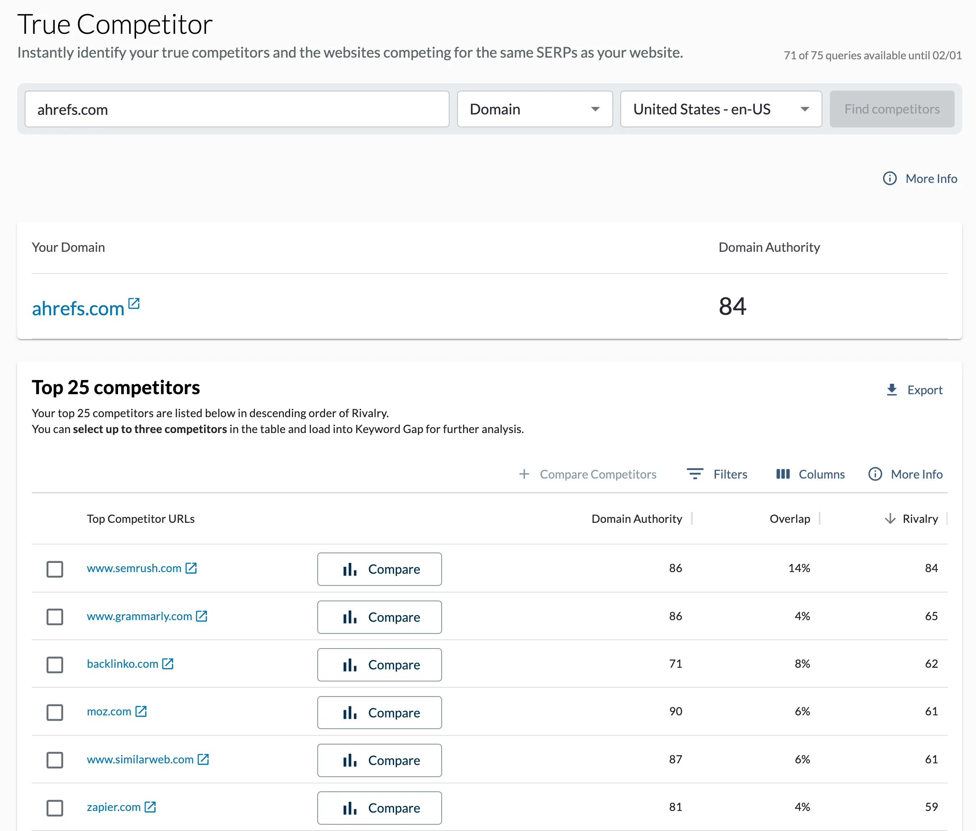Viewport: 976px width, 831px height.
Task: Click the info icon beside table More Info
Action: click(x=875, y=474)
